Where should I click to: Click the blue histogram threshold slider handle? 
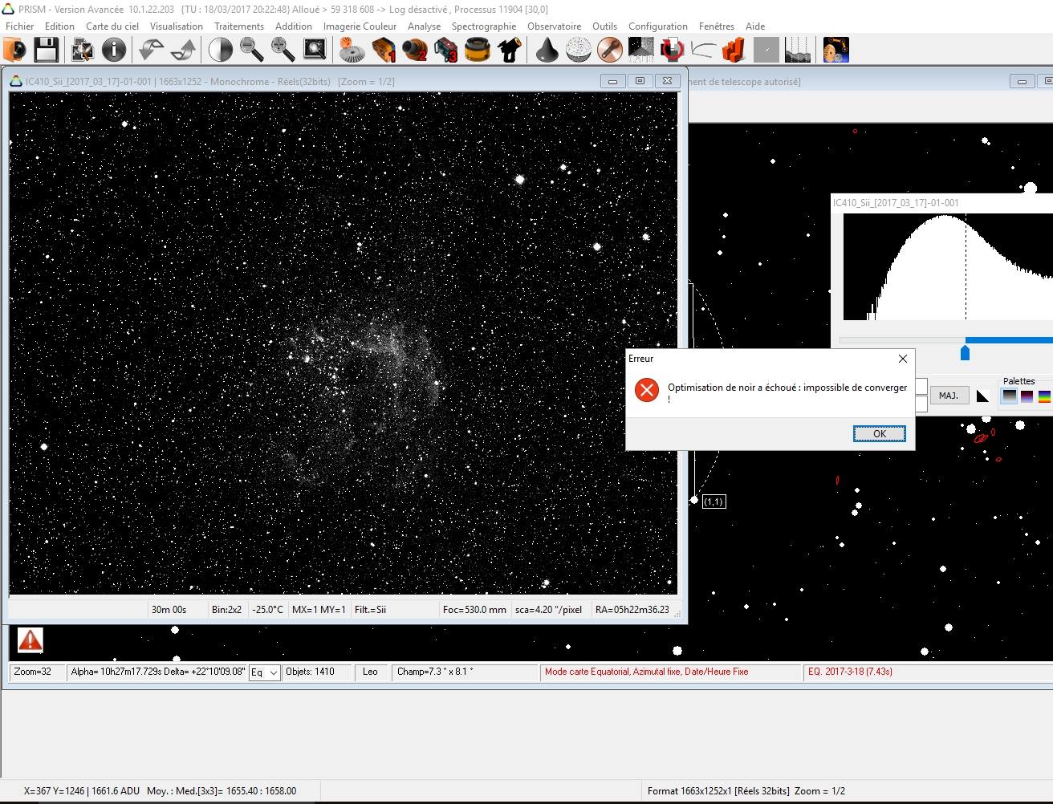965,352
